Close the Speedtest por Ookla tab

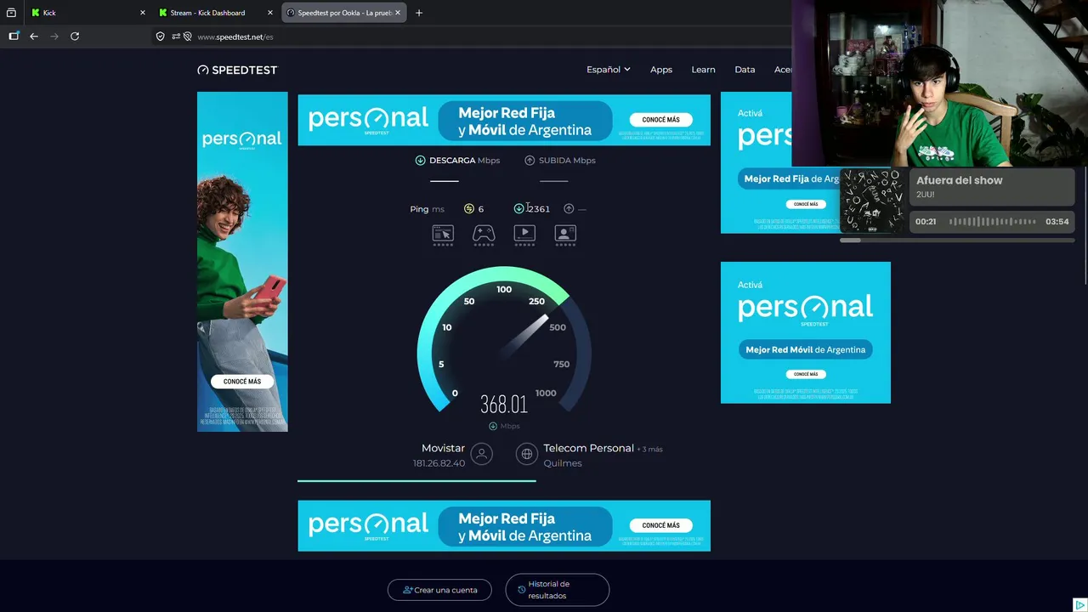[x=398, y=13]
